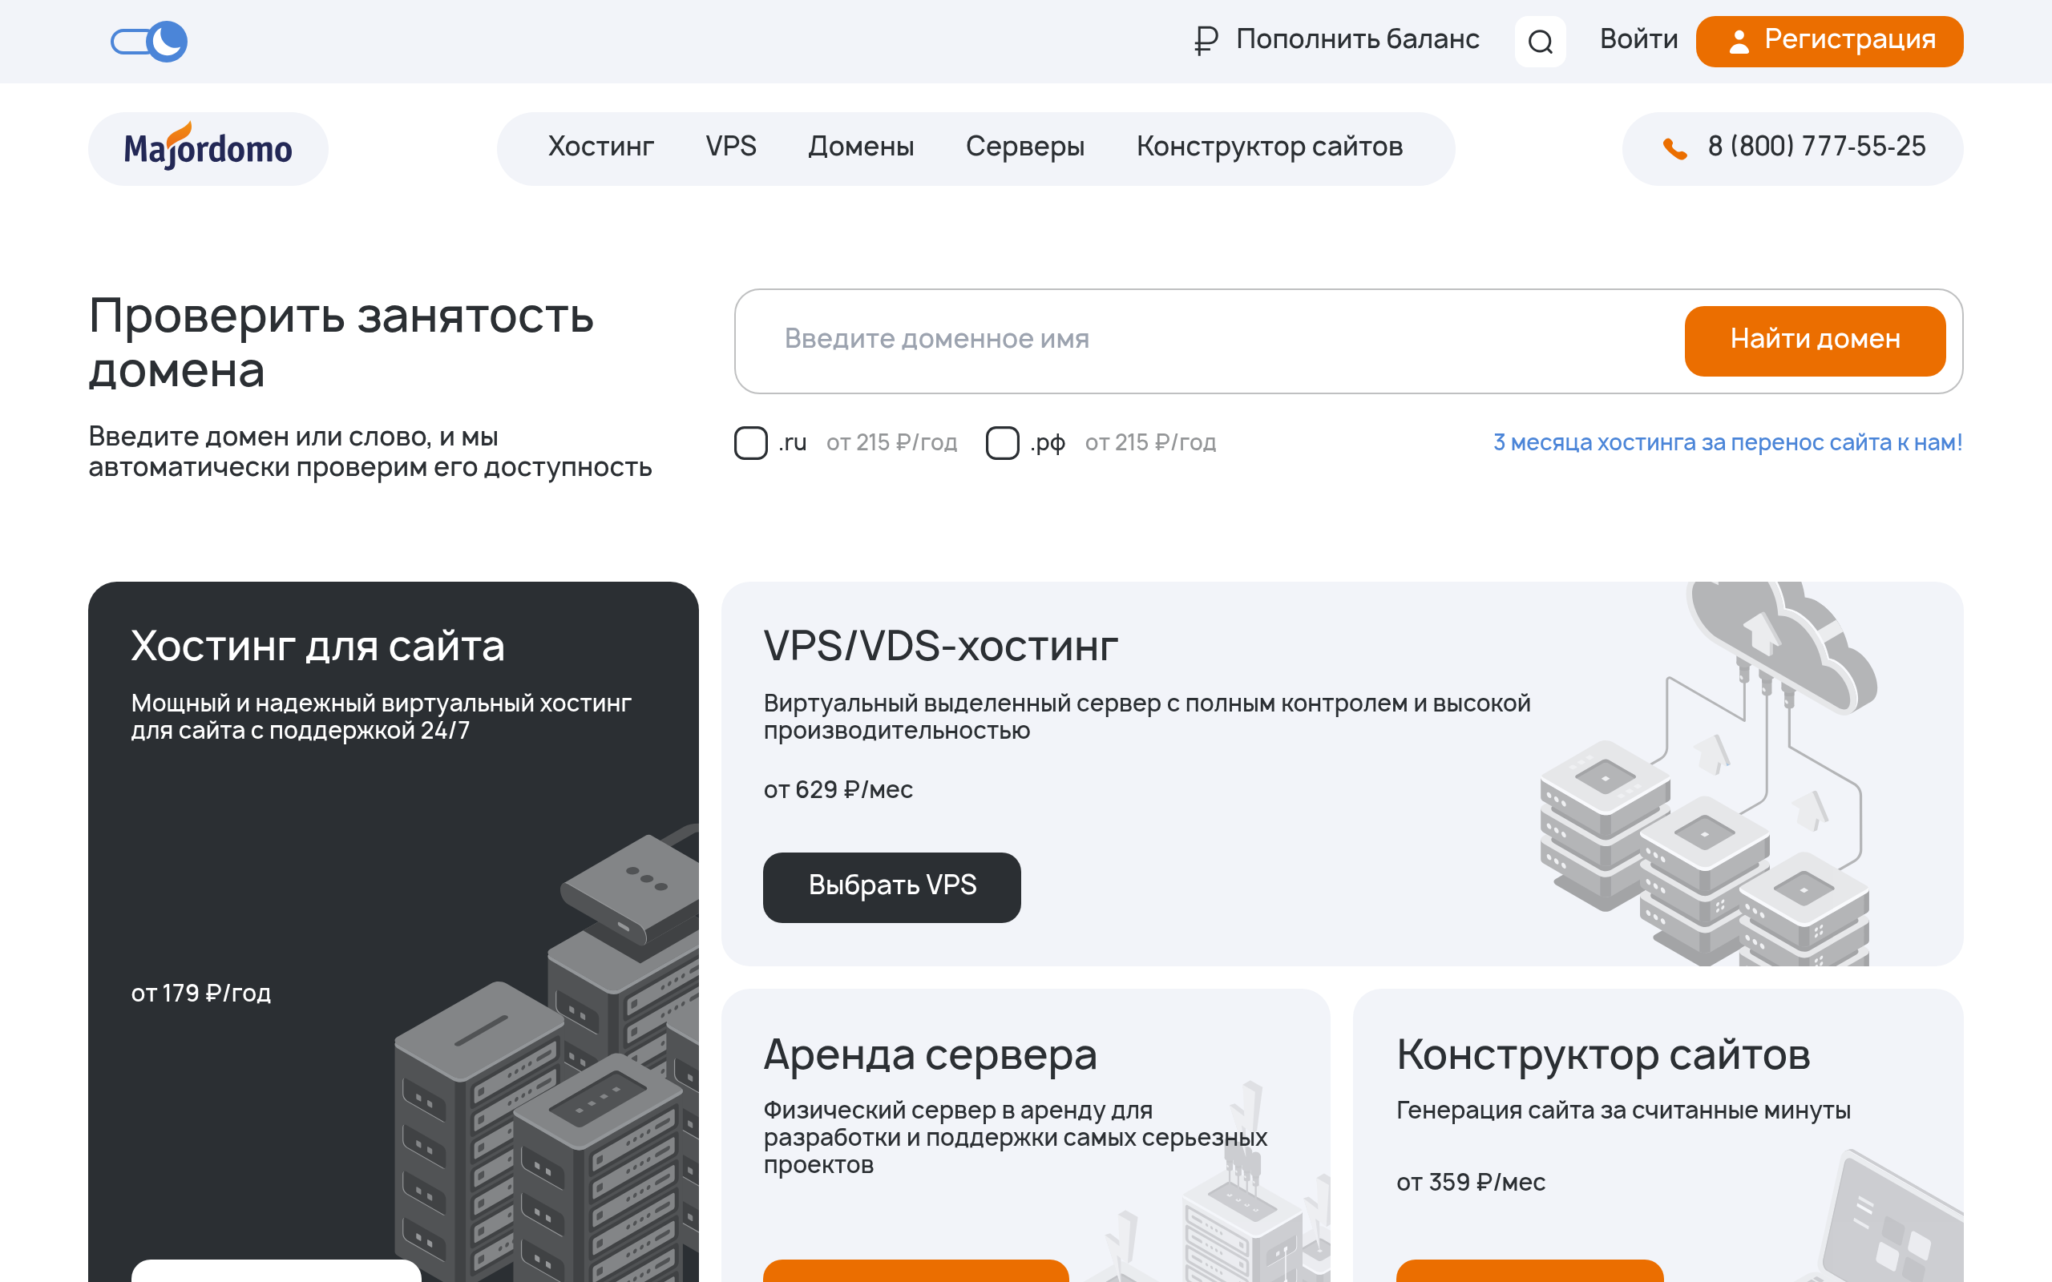This screenshot has height=1282, width=2052.
Task: Open the Домены menu item
Action: [861, 147]
